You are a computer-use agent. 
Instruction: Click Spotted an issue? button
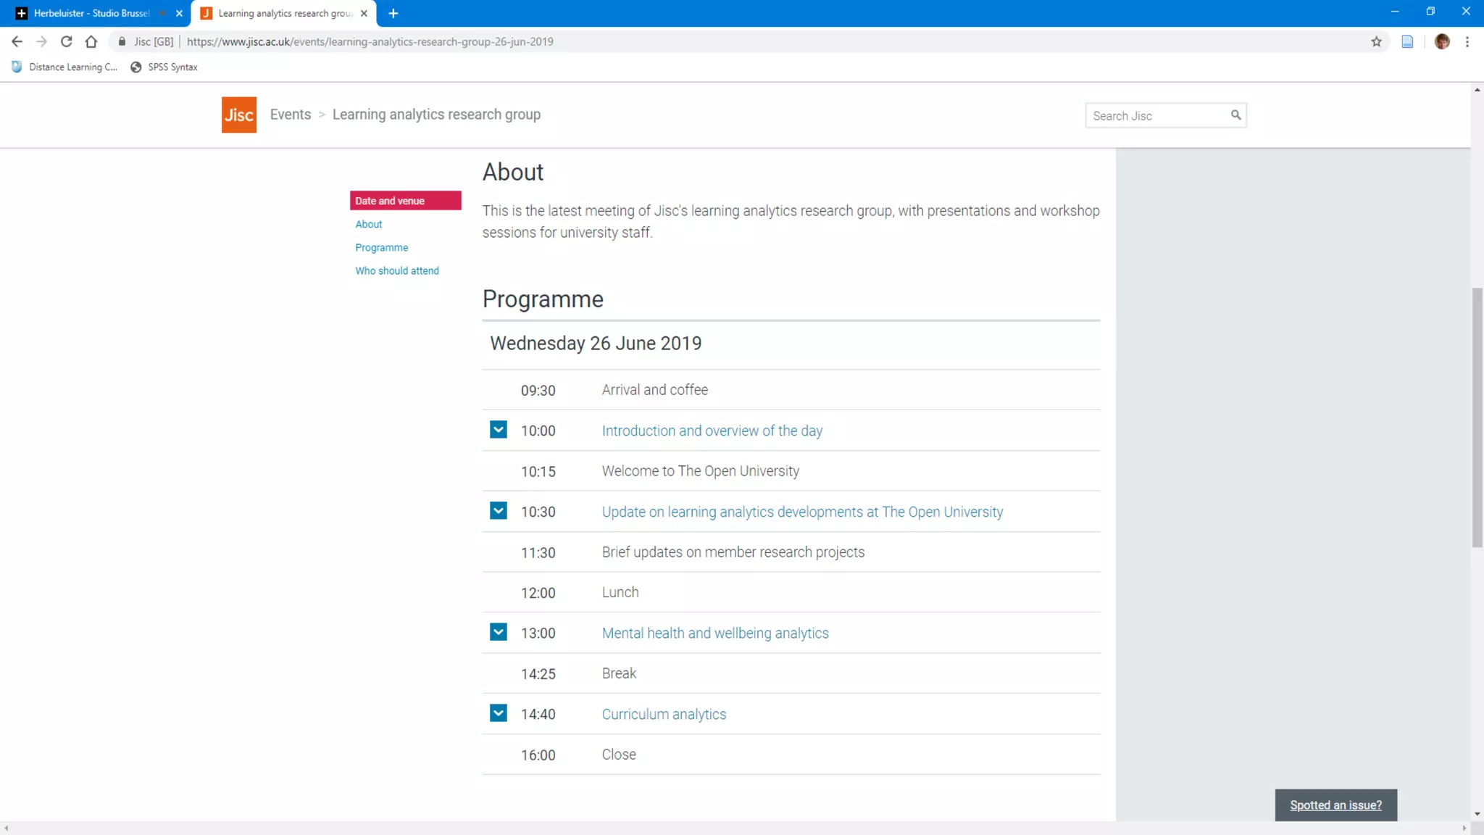[x=1335, y=805]
